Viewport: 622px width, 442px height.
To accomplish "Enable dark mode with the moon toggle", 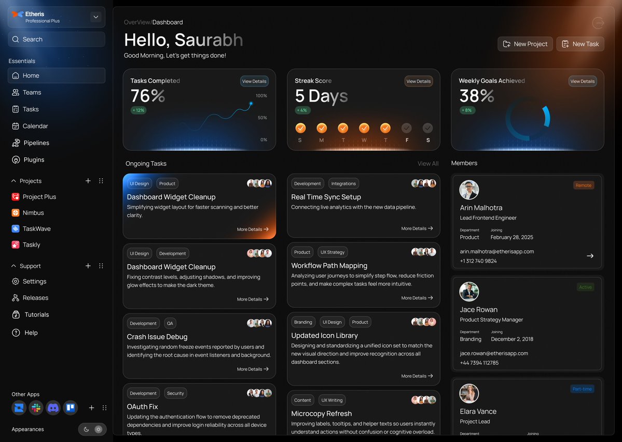I will tap(86, 429).
